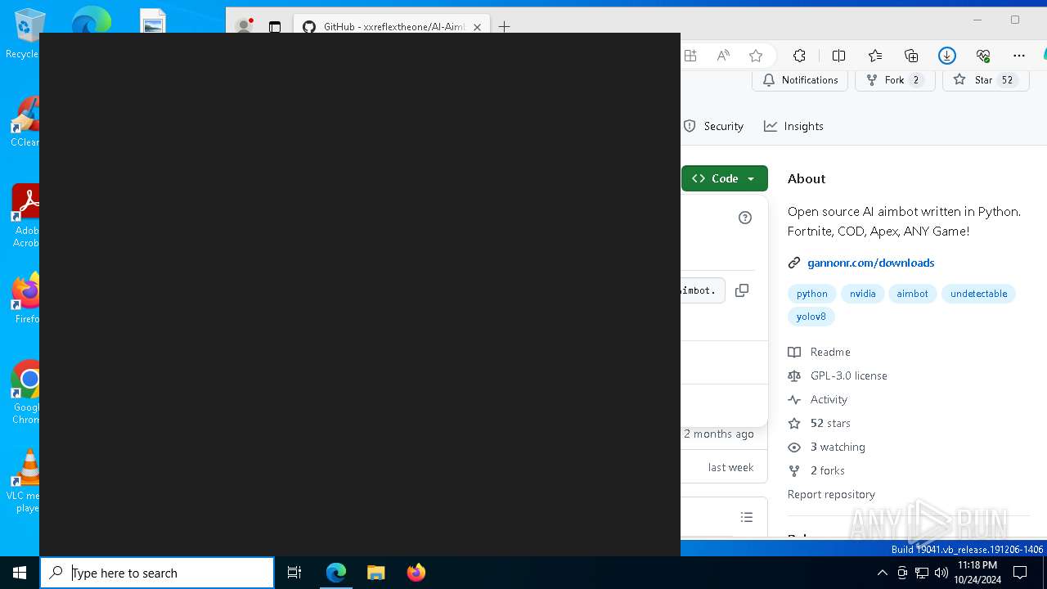1047x589 pixels.
Task: Open the Adobe Acrobat desktop shortcut
Action: pos(25,216)
